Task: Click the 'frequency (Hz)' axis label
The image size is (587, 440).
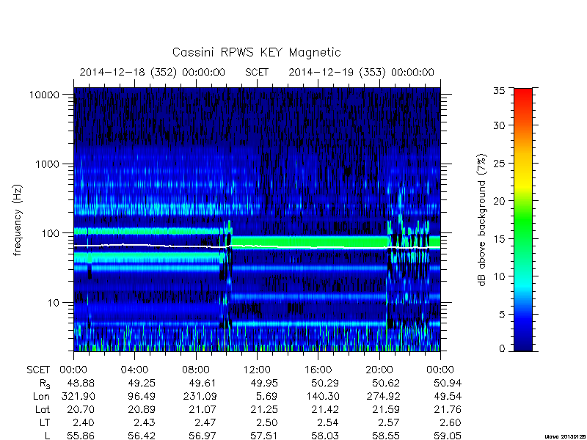Action: pyautogui.click(x=17, y=220)
